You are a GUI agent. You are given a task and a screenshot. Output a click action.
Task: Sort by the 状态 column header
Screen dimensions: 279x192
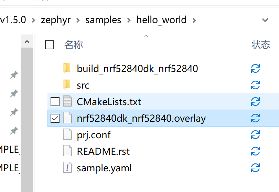[x=260, y=45]
